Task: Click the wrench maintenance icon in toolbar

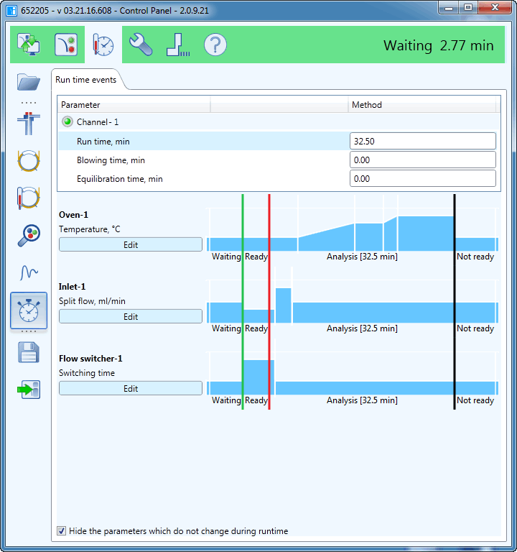Action: [x=141, y=45]
